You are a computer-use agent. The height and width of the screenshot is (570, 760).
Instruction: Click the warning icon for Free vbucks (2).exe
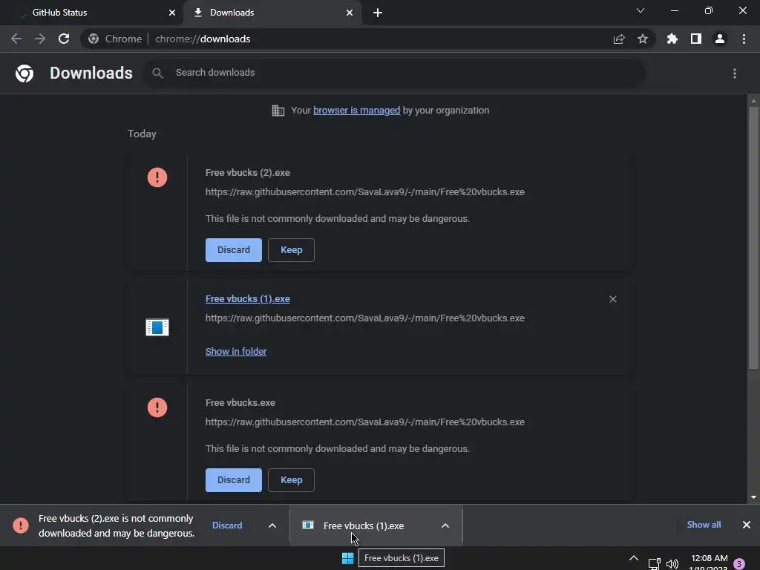coord(157,177)
